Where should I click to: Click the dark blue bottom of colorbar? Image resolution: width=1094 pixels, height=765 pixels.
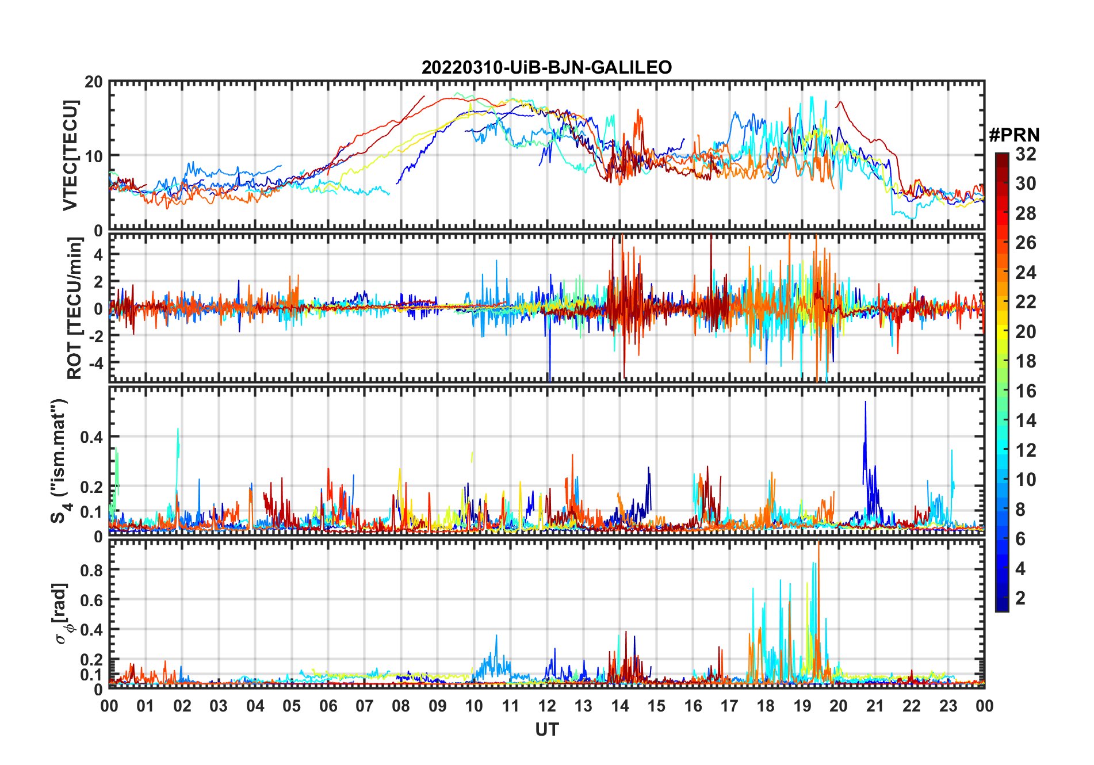(x=1002, y=606)
